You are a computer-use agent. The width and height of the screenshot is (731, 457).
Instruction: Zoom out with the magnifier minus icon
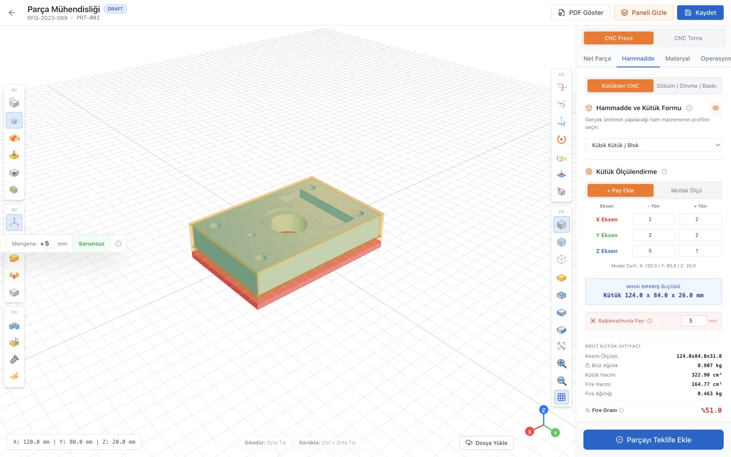click(x=561, y=381)
